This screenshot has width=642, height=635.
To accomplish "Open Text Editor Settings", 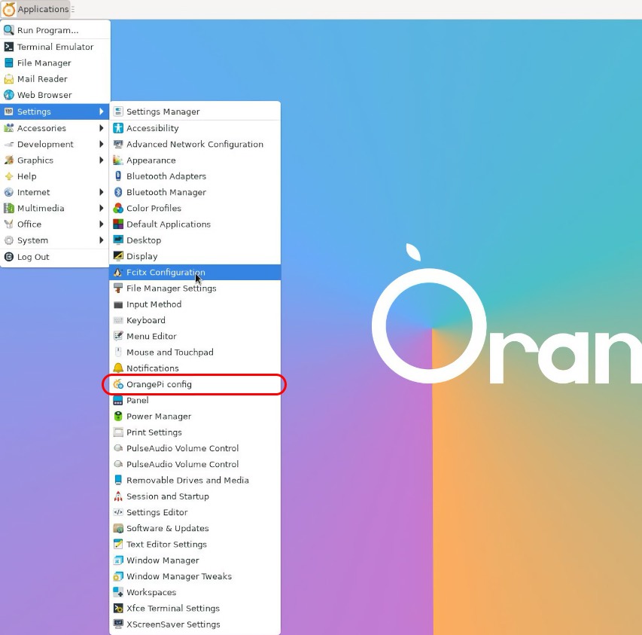I will coord(195,544).
